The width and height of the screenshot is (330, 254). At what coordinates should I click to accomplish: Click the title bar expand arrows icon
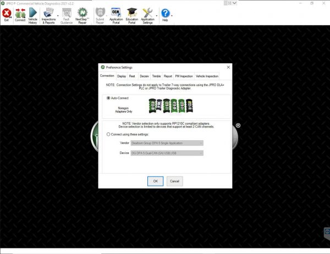(229, 3)
